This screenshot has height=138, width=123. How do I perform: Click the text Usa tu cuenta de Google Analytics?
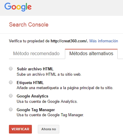[x=47, y=102]
